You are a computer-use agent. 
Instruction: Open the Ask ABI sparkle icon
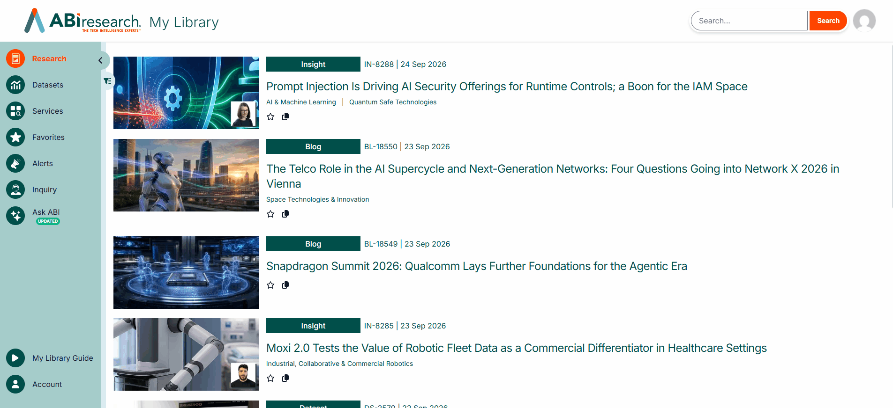coord(15,216)
